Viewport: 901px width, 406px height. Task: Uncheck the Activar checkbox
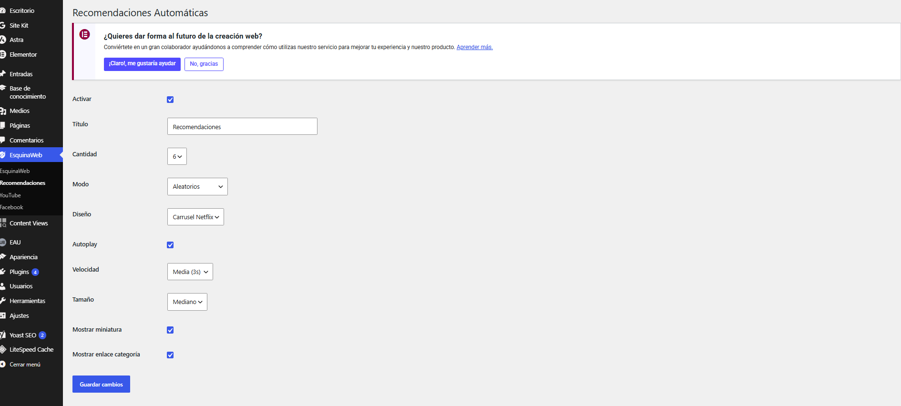(170, 100)
